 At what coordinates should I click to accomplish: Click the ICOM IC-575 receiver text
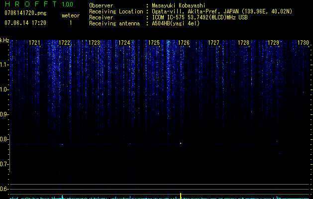pos(200,17)
